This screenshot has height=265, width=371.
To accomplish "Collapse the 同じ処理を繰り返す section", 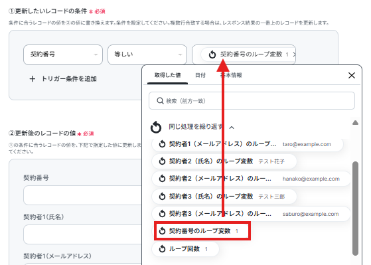I will click(x=232, y=128).
